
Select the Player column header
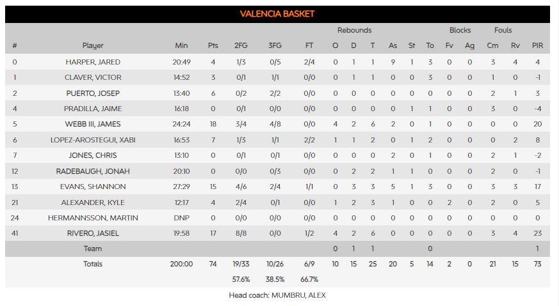point(93,45)
